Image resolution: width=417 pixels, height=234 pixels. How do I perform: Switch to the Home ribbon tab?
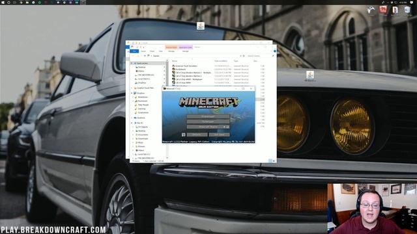coord(143,51)
